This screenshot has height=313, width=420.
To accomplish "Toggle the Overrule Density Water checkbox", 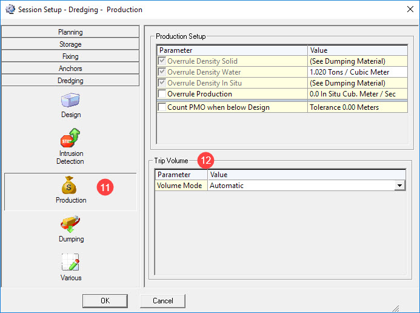I will pos(162,72).
